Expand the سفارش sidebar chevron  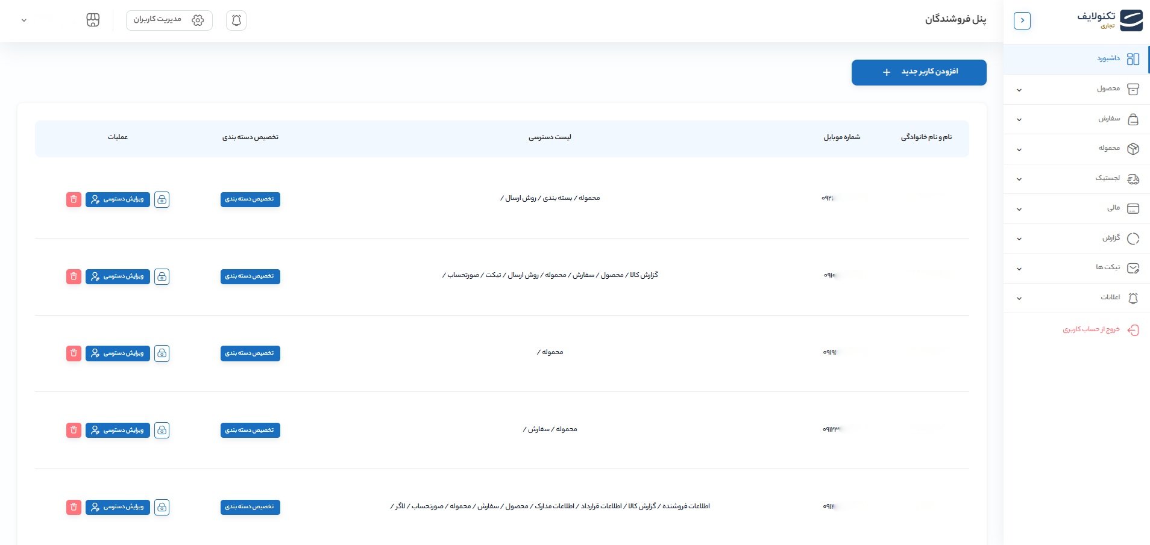1019,119
